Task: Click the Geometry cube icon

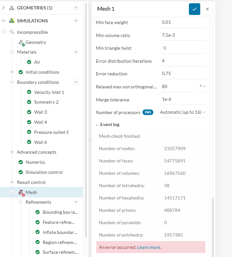Action: coord(21,42)
